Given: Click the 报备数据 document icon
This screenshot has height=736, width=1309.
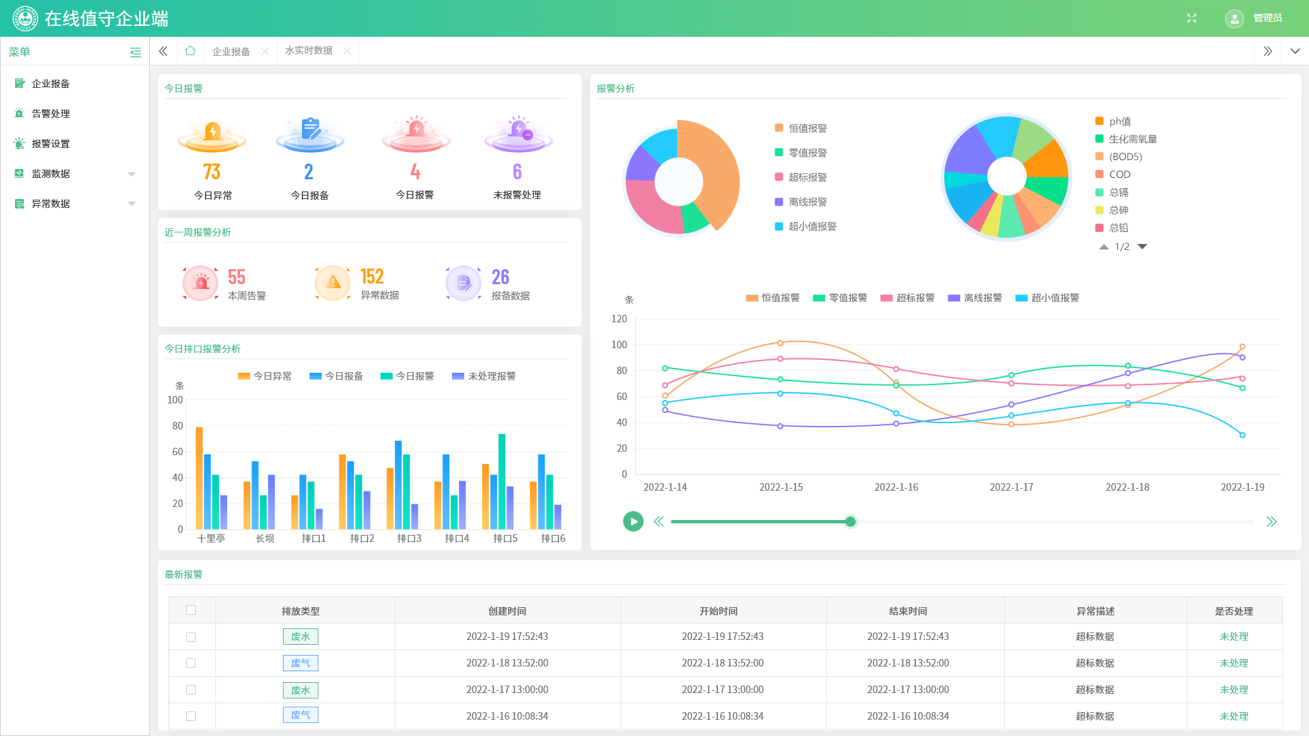Looking at the screenshot, I should (x=464, y=283).
